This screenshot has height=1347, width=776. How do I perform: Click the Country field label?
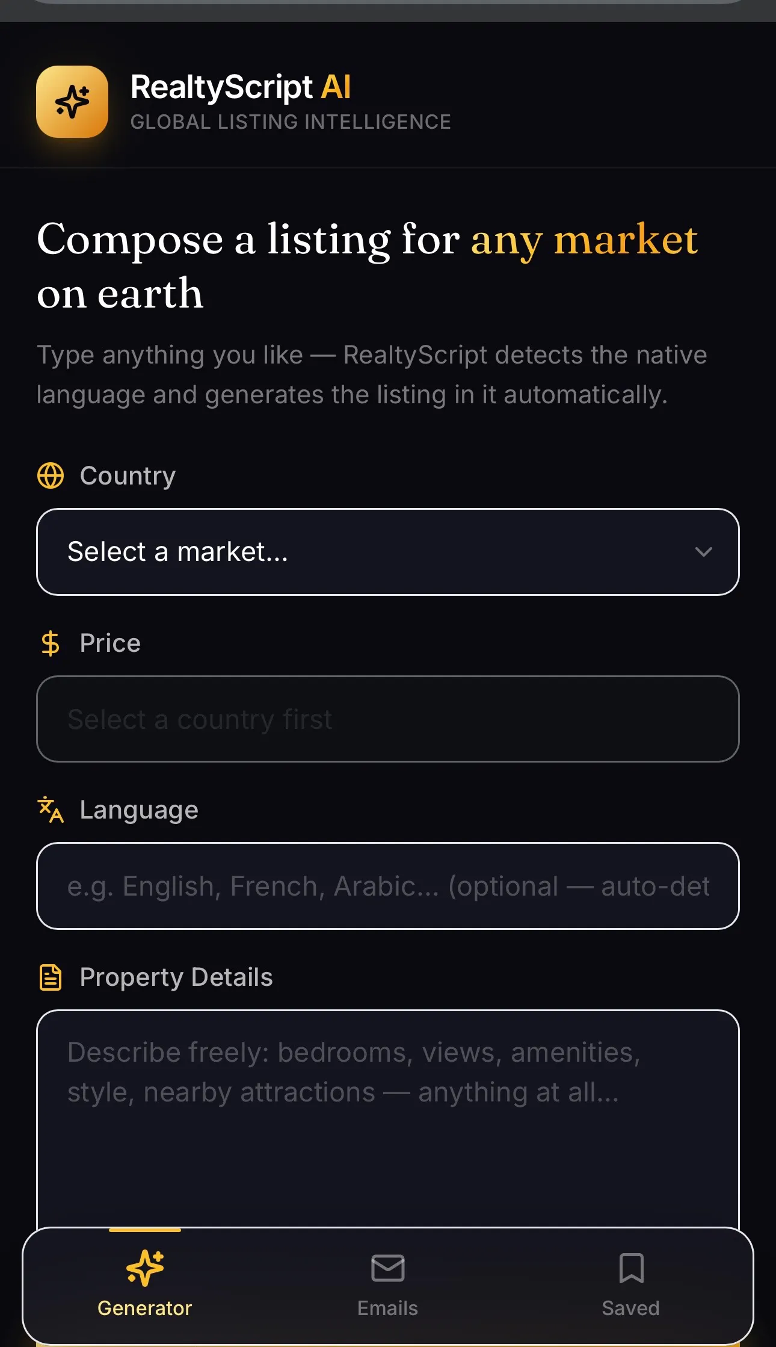click(x=128, y=475)
